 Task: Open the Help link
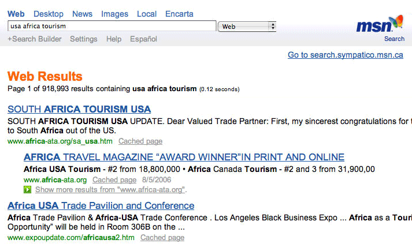114,39
